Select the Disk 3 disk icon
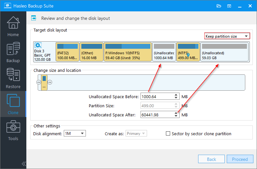Image resolution: width=257 pixels, height=169 pixels. (38, 45)
